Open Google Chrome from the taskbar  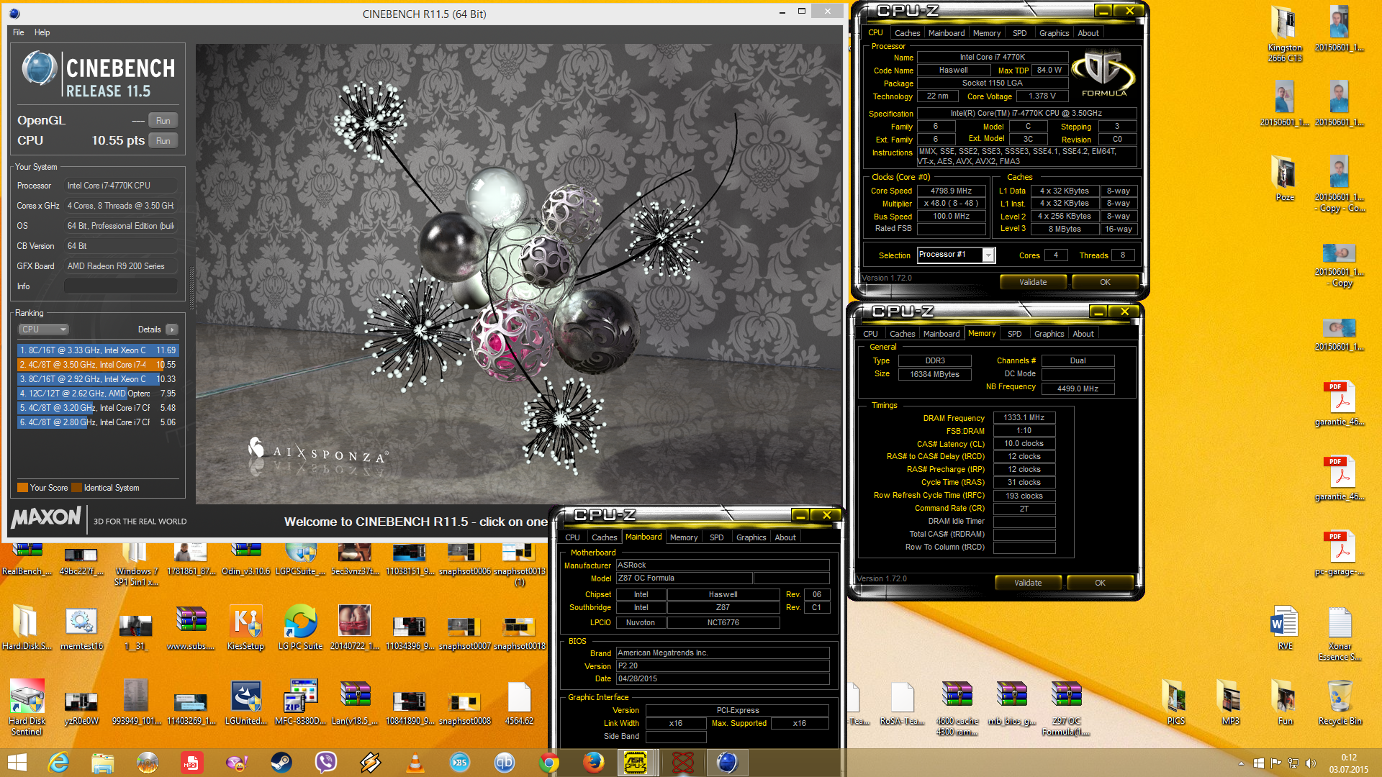549,763
